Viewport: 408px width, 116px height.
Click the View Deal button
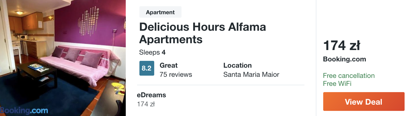click(x=363, y=101)
